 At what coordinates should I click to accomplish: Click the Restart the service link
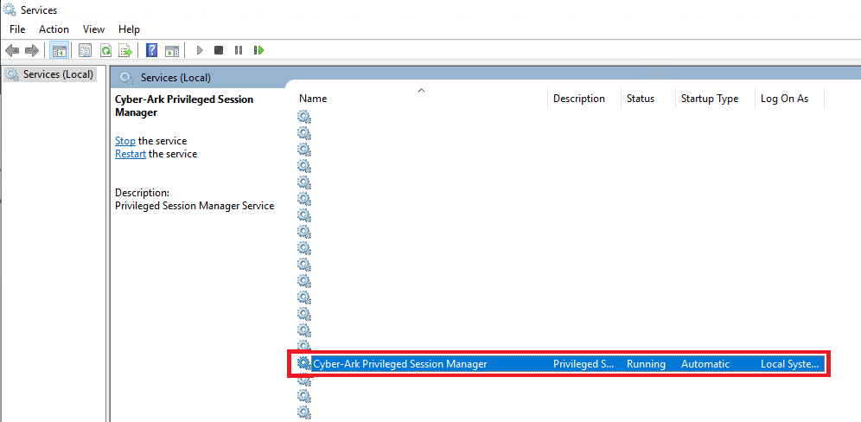pos(131,154)
